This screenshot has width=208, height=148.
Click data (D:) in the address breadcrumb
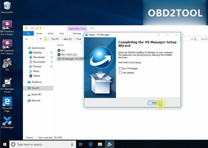pos(68,39)
